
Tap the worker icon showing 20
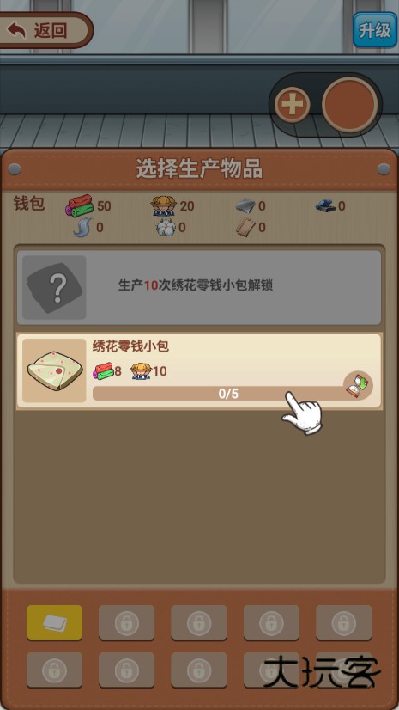164,206
